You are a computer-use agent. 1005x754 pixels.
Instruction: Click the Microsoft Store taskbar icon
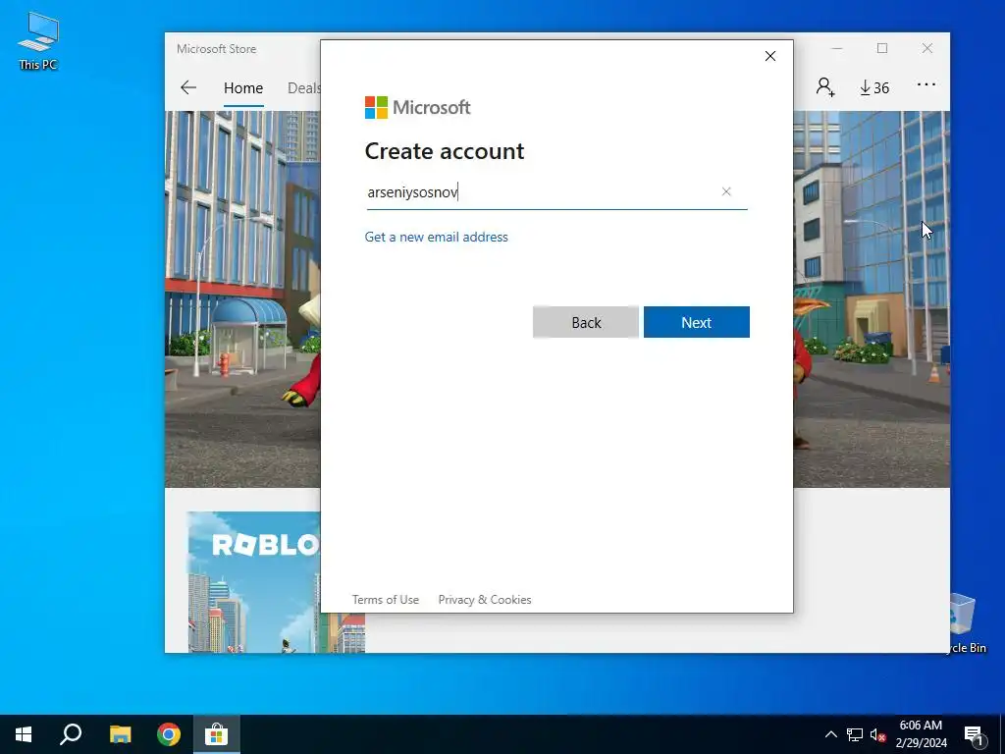(217, 734)
